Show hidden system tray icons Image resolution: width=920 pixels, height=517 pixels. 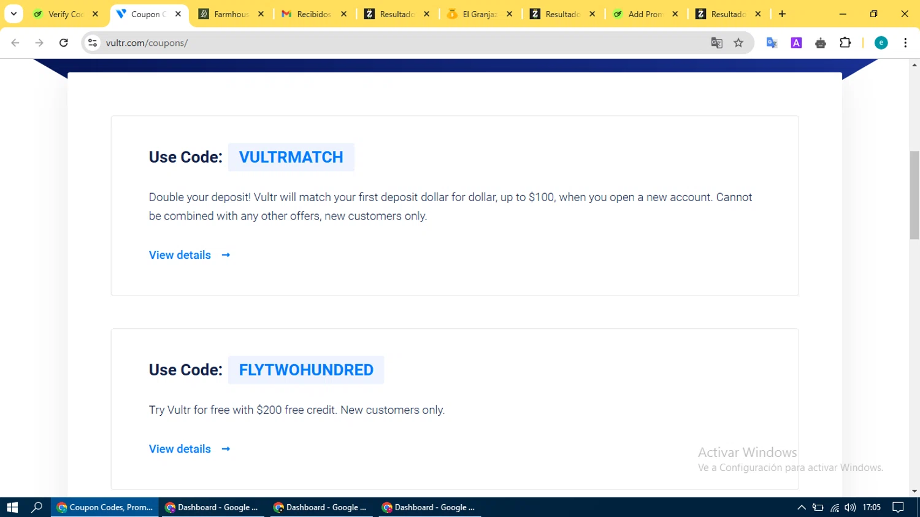click(801, 507)
